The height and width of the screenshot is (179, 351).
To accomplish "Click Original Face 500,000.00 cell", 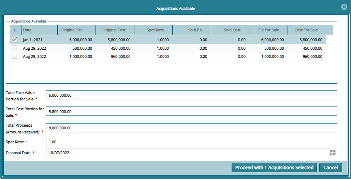I will tap(83, 48).
